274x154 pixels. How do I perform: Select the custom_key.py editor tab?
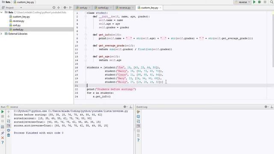(x=149, y=8)
